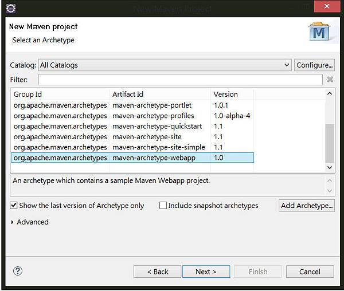Toggle Show the last version of Archetype only
The image size is (344, 291).
[x=14, y=206]
